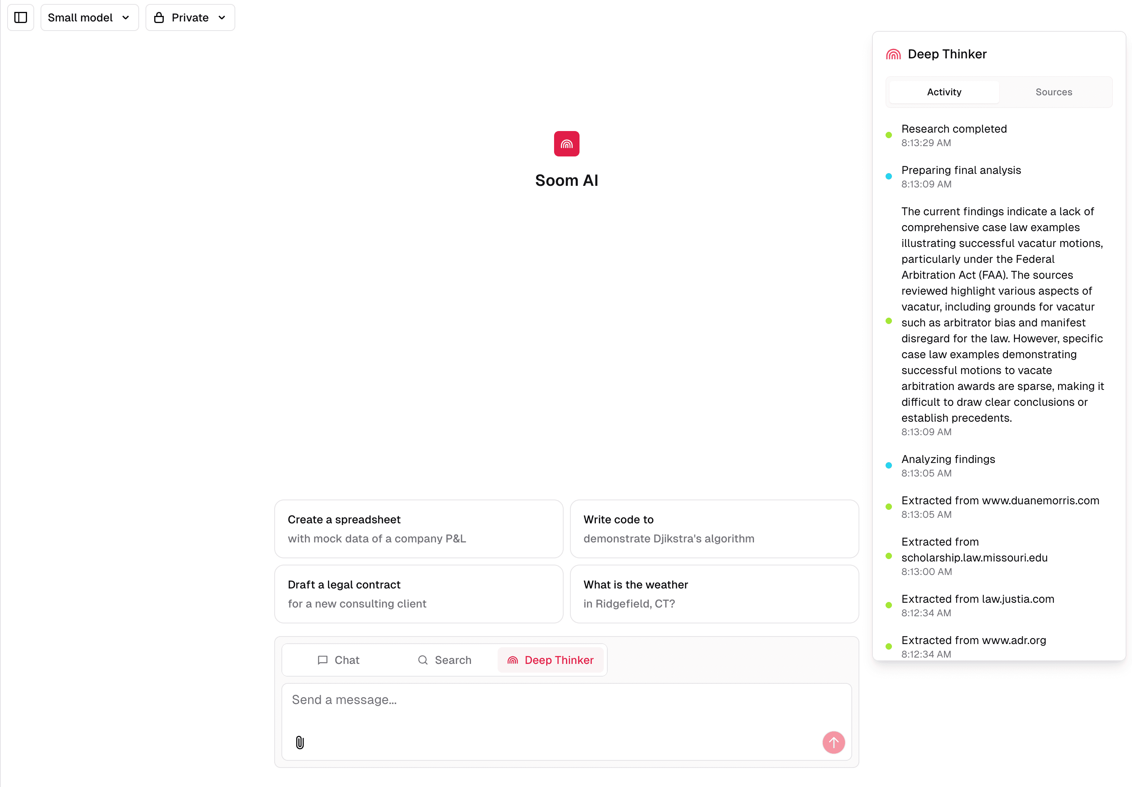The image size is (1132, 787).
Task: Select the Deep Thinker mode tab
Action: pyautogui.click(x=550, y=660)
